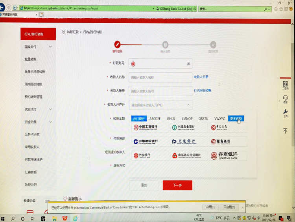Open the 收款人名册 link
The image size is (295, 222).
pyautogui.click(x=201, y=77)
